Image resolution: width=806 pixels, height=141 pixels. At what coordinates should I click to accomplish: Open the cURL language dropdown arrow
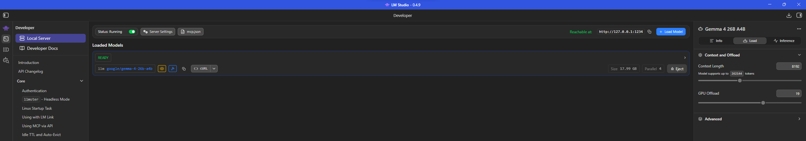214,69
